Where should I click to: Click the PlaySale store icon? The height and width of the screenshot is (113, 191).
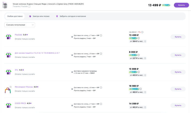coord(9,37)
